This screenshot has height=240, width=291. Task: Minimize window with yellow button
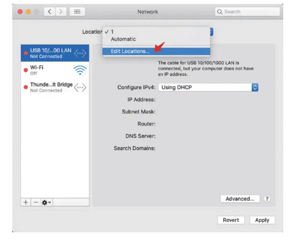tap(28, 12)
